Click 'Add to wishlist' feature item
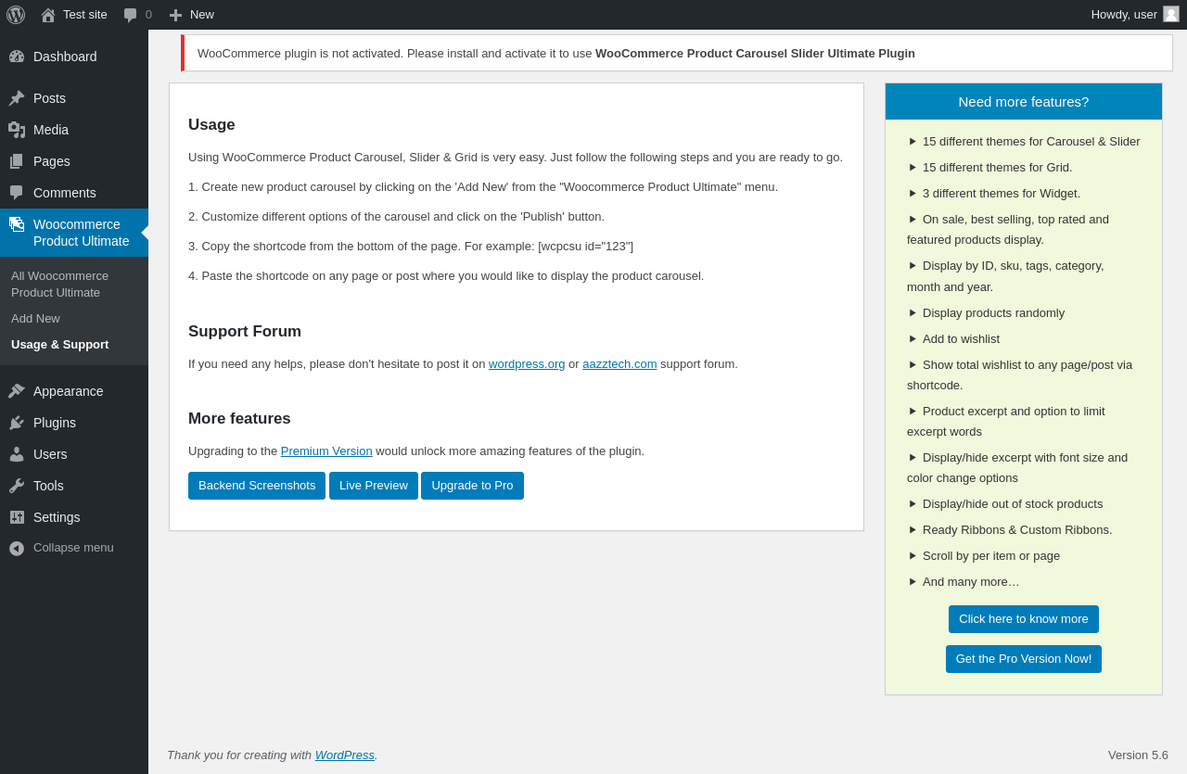Viewport: 1187px width, 774px height. click(x=961, y=339)
